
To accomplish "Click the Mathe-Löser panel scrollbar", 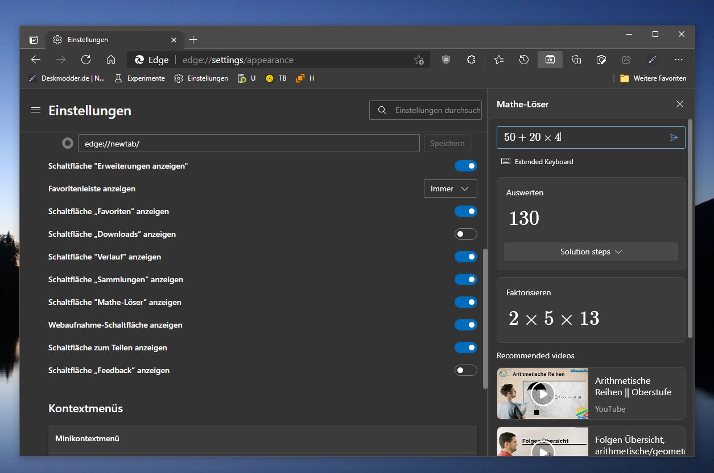I will coord(690,228).
